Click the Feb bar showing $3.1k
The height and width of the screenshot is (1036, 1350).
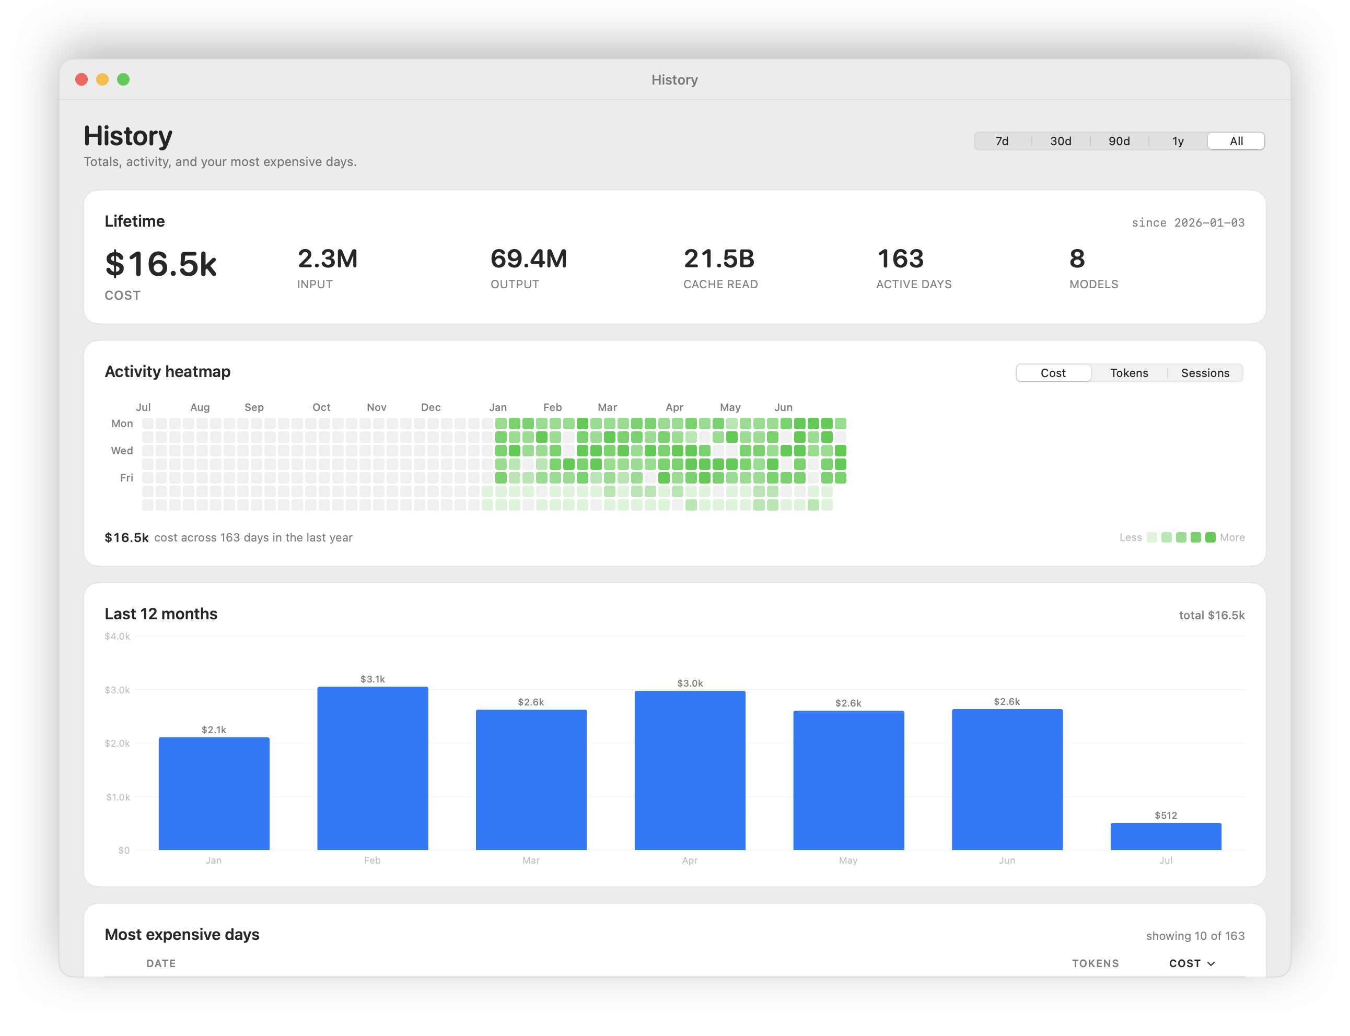tap(373, 768)
